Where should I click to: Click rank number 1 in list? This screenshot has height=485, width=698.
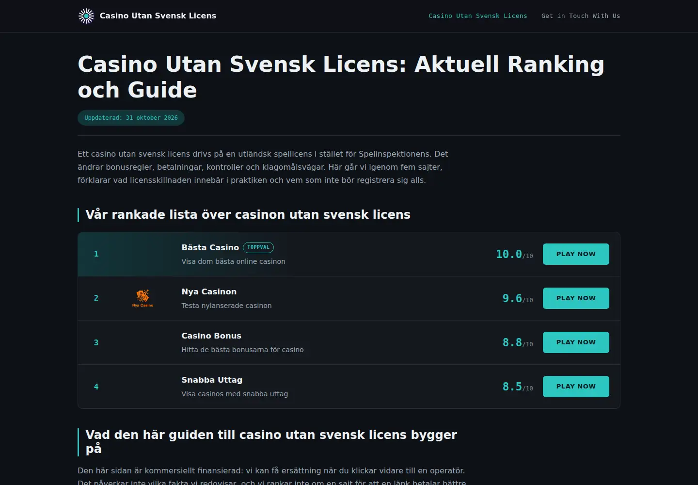pos(96,254)
